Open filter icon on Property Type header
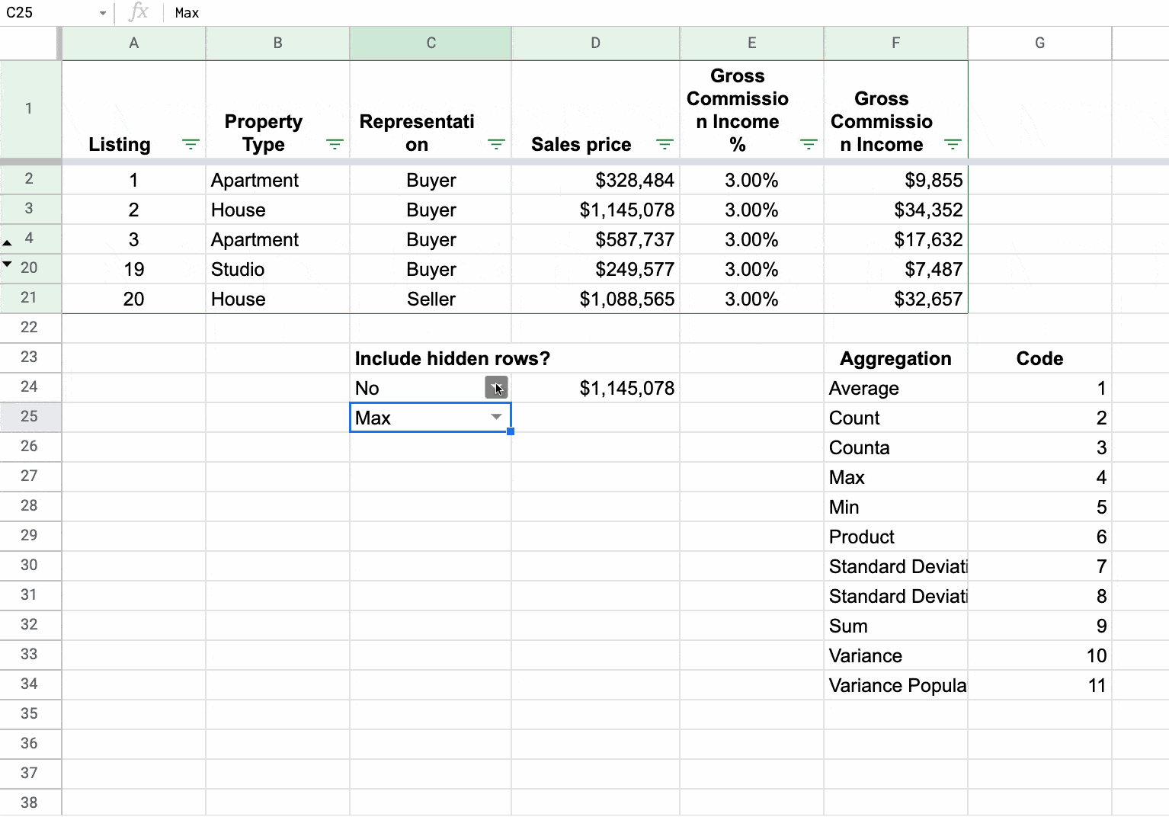Screen dimensions: 1169x817 tap(335, 144)
